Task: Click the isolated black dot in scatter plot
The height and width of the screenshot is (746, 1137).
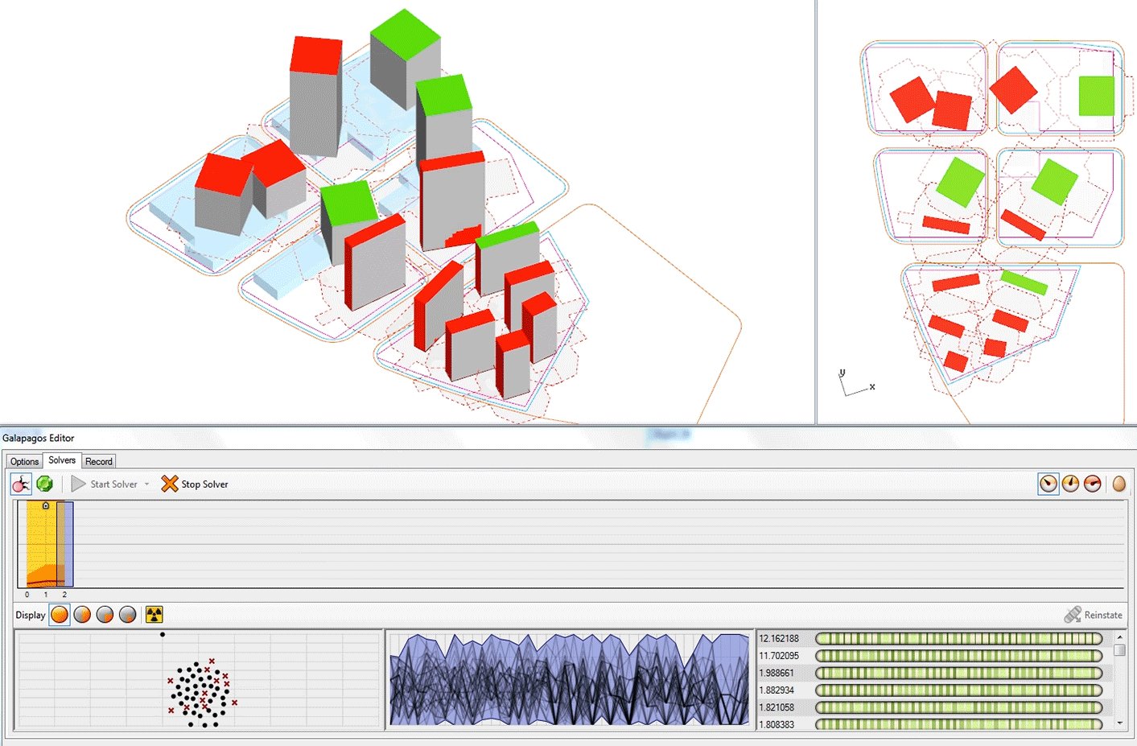Action: (x=163, y=634)
